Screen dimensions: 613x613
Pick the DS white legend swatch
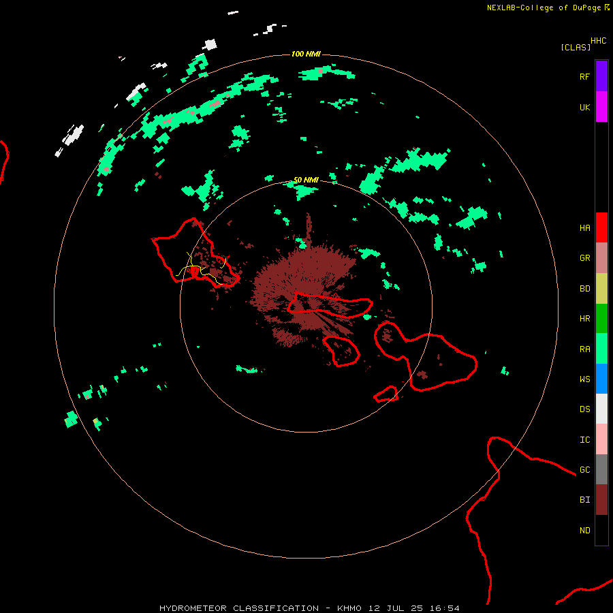pos(601,409)
